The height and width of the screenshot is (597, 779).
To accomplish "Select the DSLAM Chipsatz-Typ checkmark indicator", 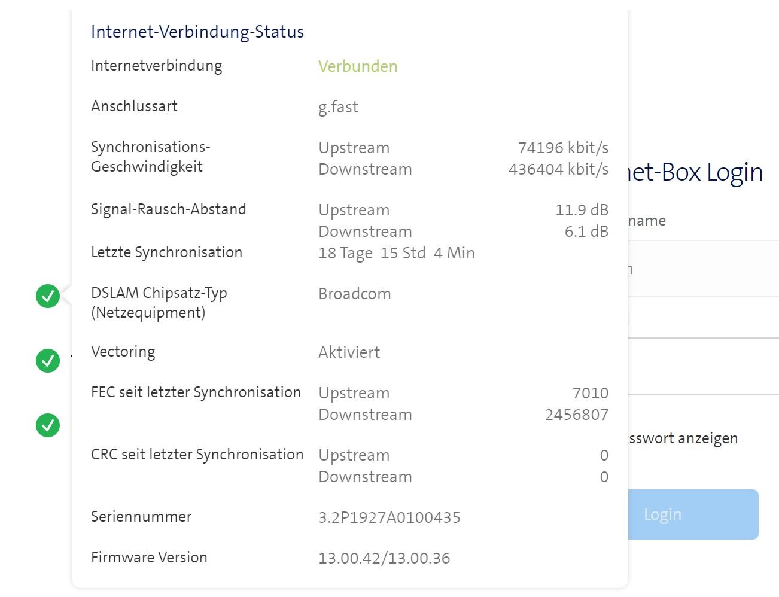I will point(47,296).
